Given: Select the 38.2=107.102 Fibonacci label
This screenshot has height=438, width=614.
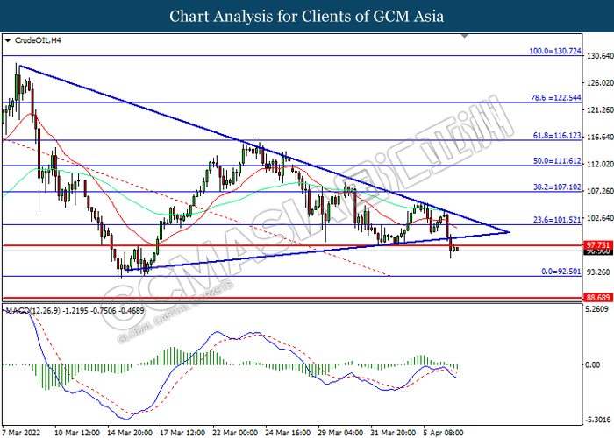Looking at the screenshot, I should pyautogui.click(x=557, y=187).
